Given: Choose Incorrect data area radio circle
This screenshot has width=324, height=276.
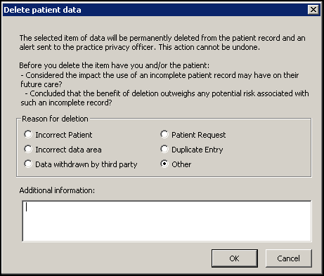Looking at the screenshot, I should click(28, 149).
